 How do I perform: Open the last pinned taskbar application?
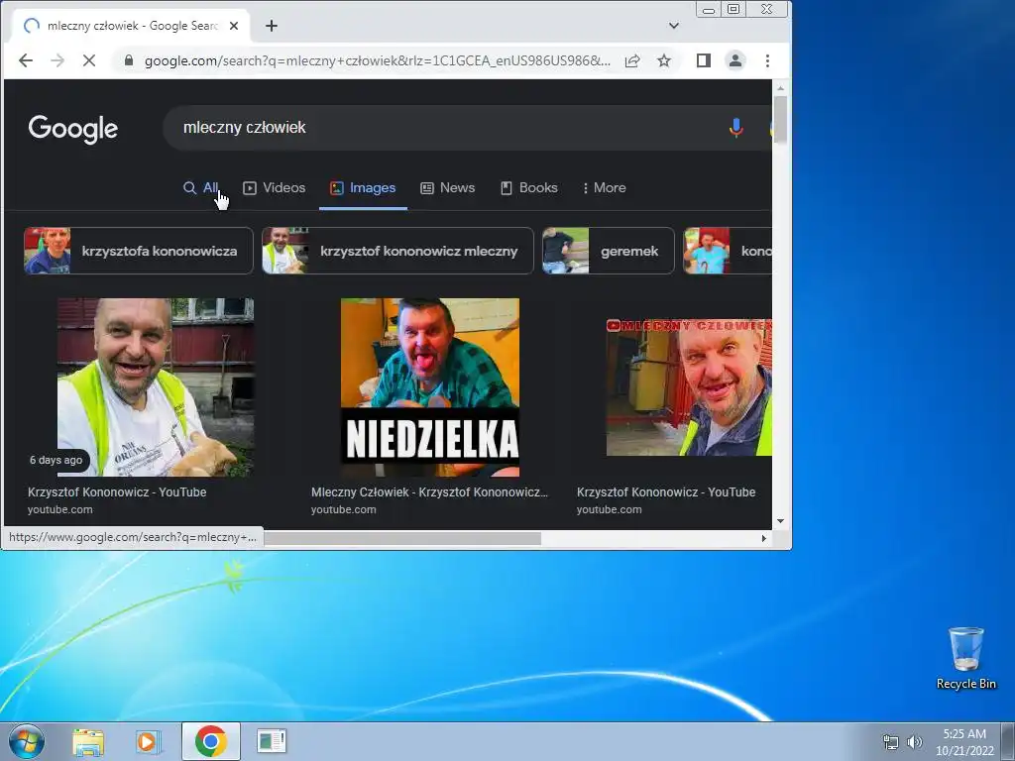coord(272,741)
